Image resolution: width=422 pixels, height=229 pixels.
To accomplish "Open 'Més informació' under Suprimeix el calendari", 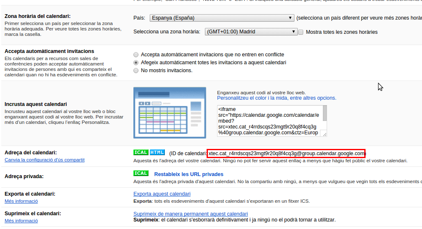I will tap(21, 221).
